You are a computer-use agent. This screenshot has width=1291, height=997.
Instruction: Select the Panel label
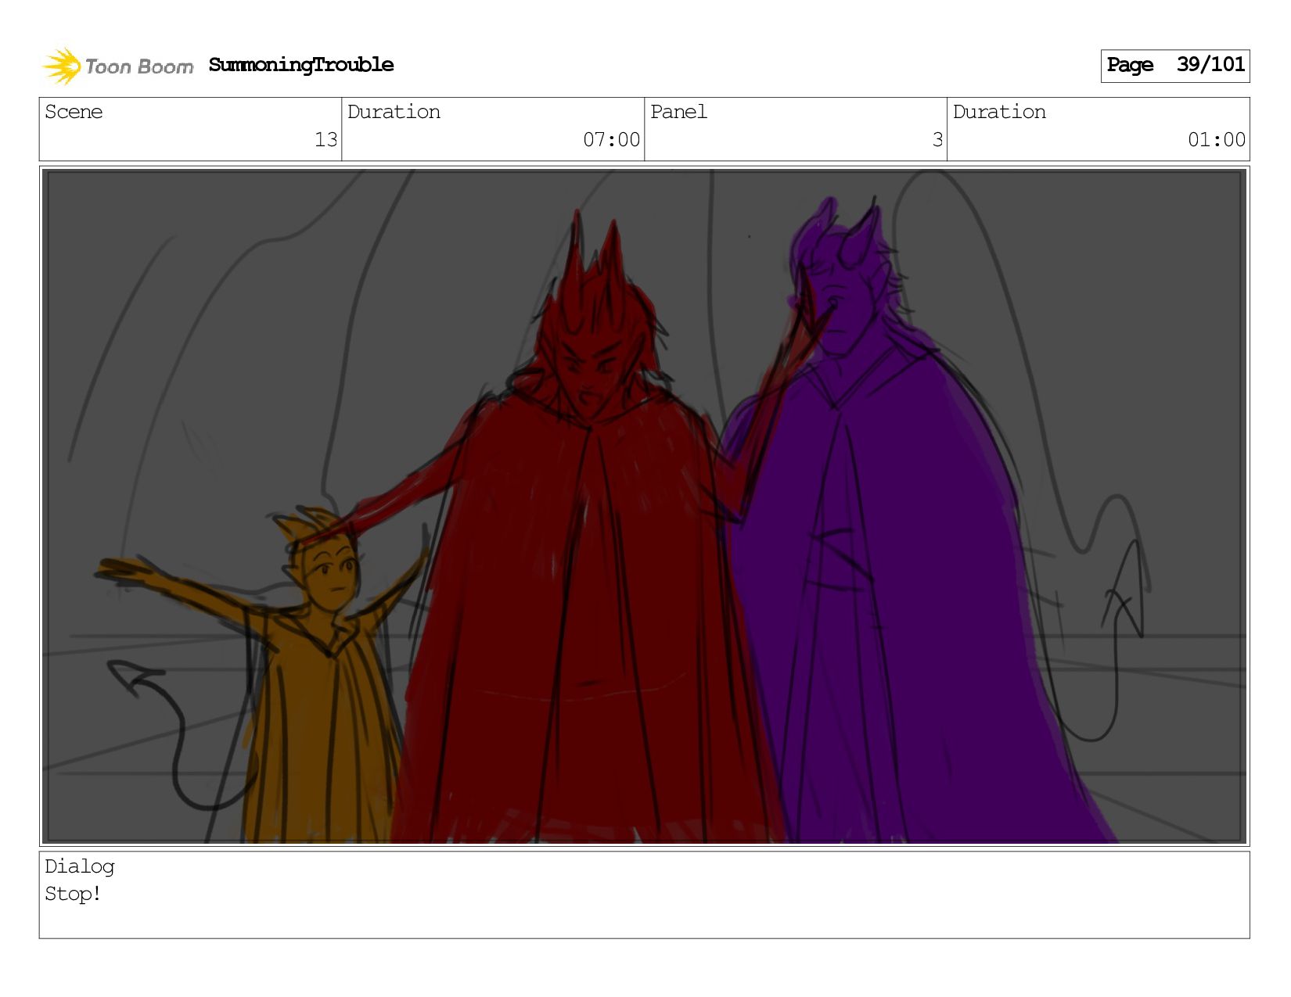point(678,112)
